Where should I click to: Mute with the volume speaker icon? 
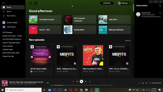150,83
